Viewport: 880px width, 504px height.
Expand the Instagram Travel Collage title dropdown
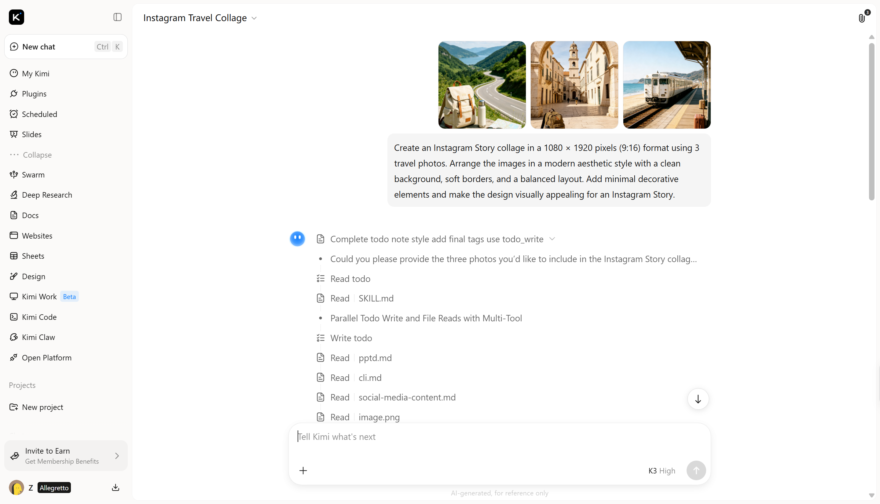(254, 18)
